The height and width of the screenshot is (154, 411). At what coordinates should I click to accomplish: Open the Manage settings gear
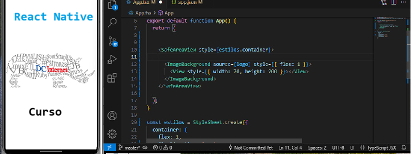[112, 134]
